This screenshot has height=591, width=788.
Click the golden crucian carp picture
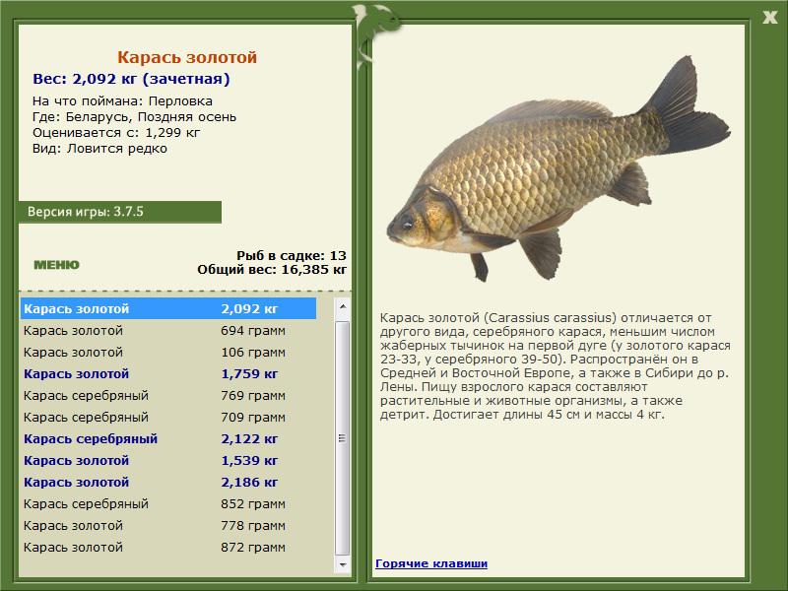click(558, 170)
